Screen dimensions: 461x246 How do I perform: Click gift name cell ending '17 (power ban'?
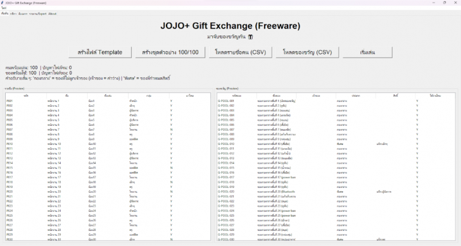tap(277, 177)
